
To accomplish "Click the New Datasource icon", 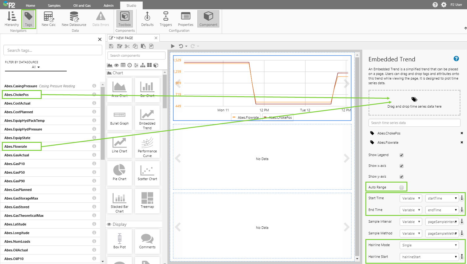I will pyautogui.click(x=74, y=19).
